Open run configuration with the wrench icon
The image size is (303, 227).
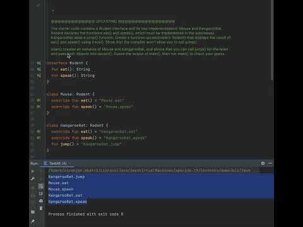(33, 178)
